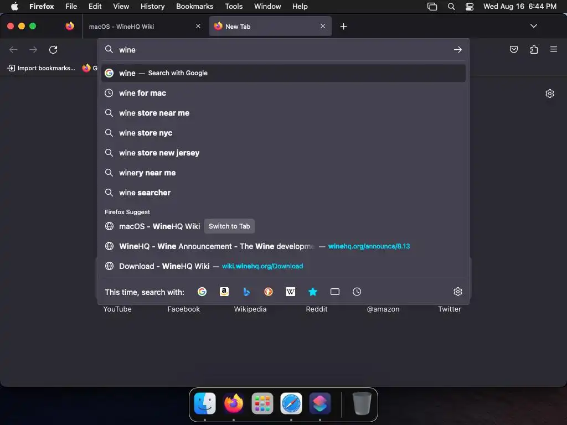The height and width of the screenshot is (425, 567).
Task: Open Shortcuts app from the Dock
Action: tap(320, 403)
